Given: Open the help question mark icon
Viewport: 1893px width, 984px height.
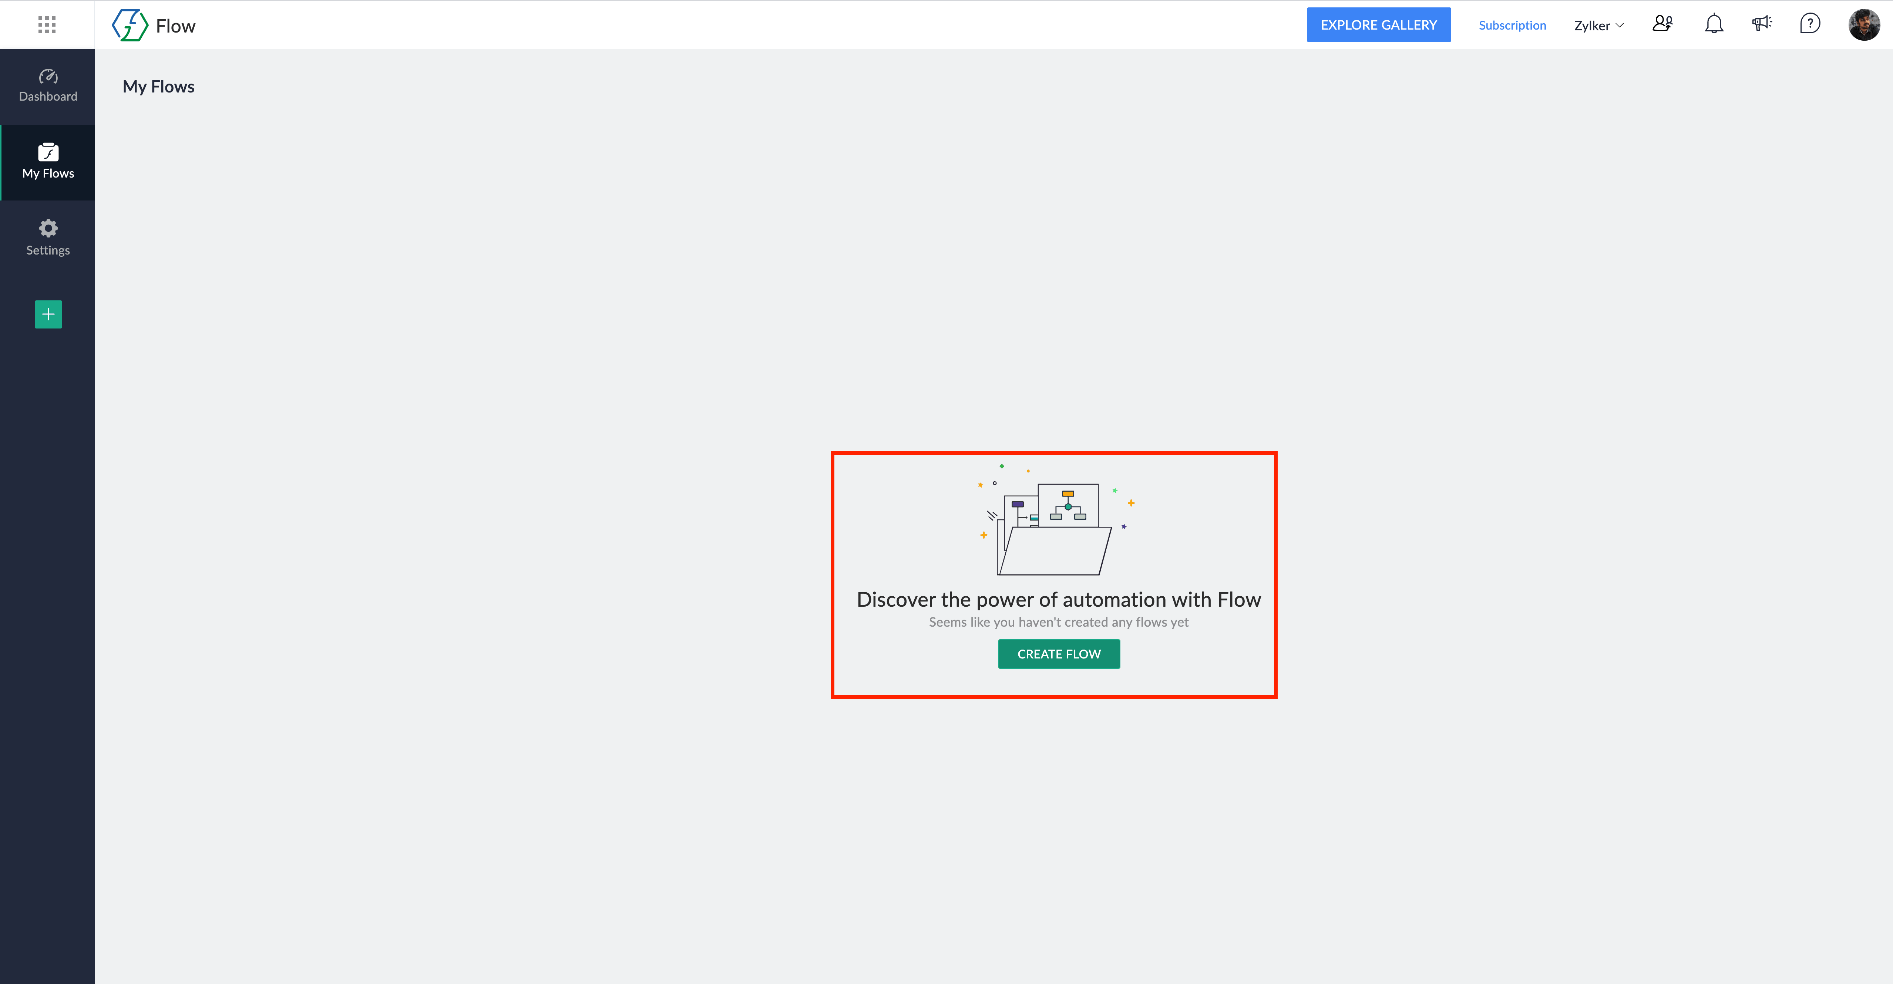Looking at the screenshot, I should pos(1810,24).
